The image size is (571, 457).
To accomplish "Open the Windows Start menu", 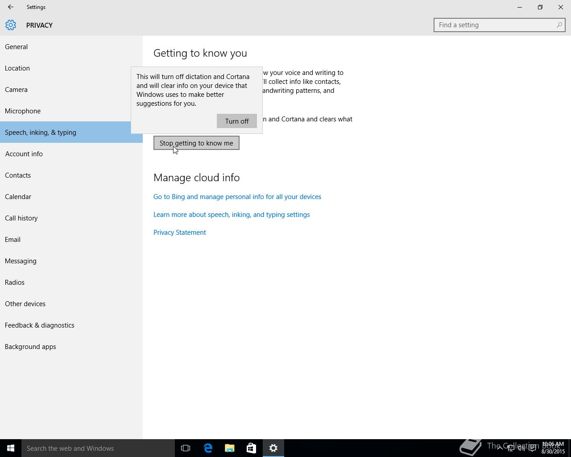I will [11, 448].
